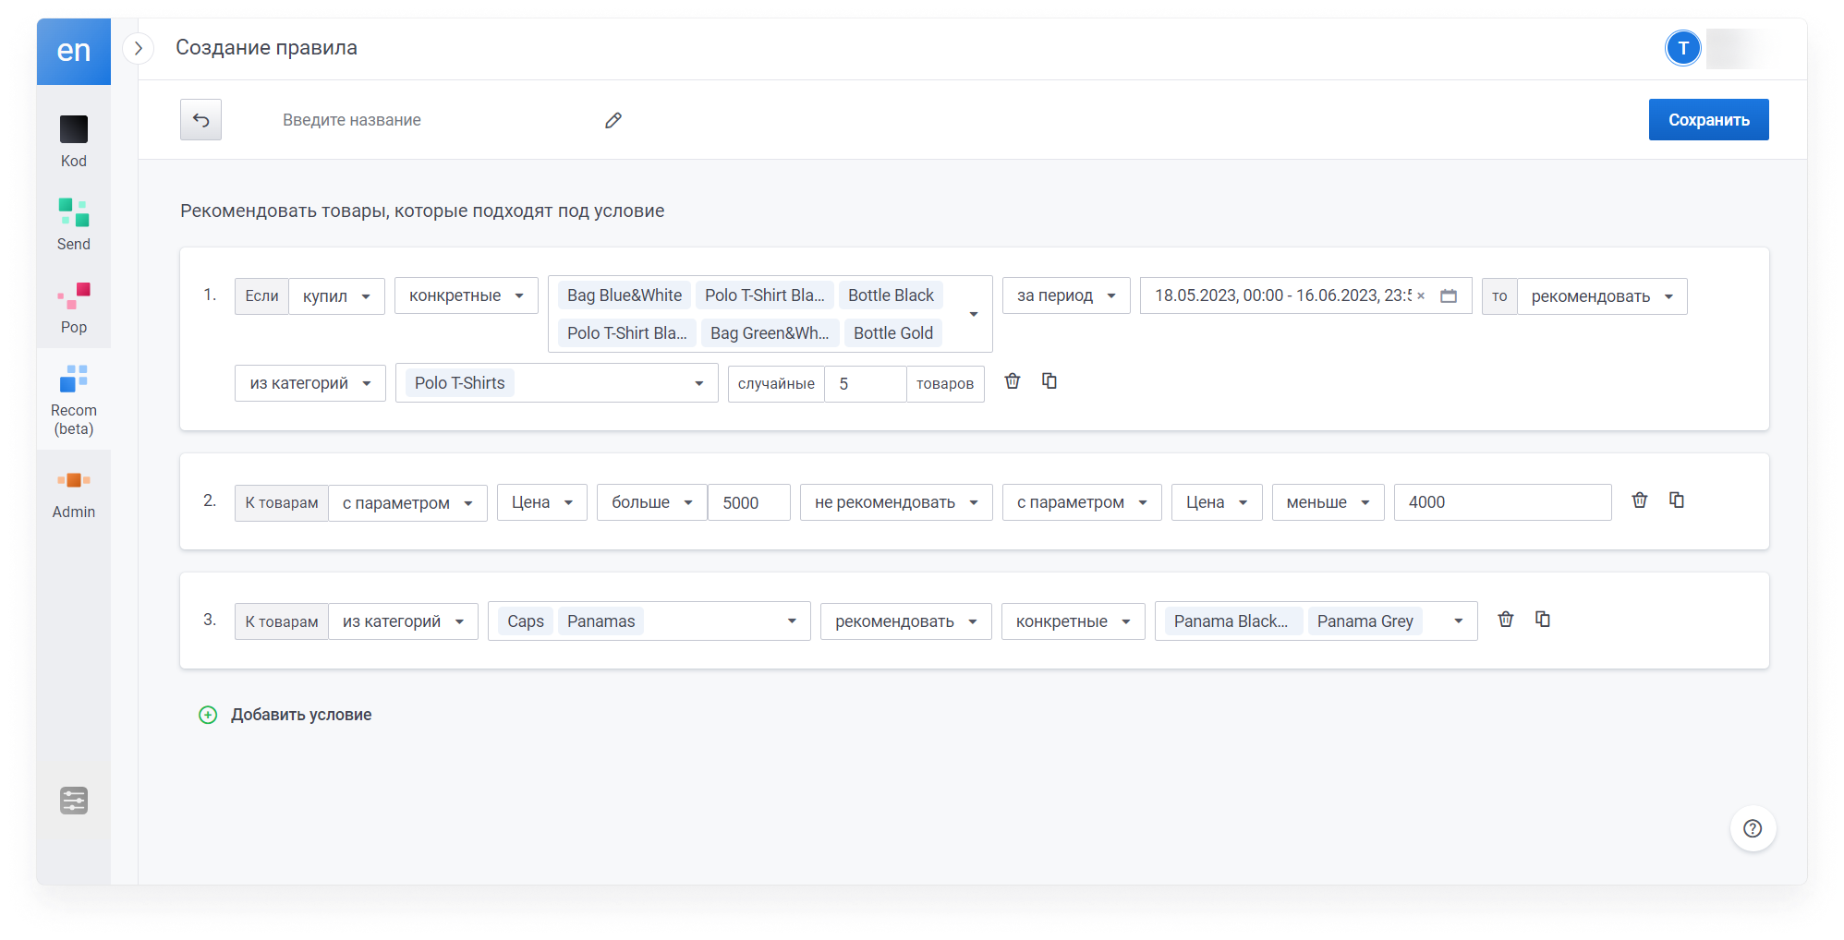Open the Send section in sidebar
This screenshot has height=940, width=1844.
coord(74,224)
